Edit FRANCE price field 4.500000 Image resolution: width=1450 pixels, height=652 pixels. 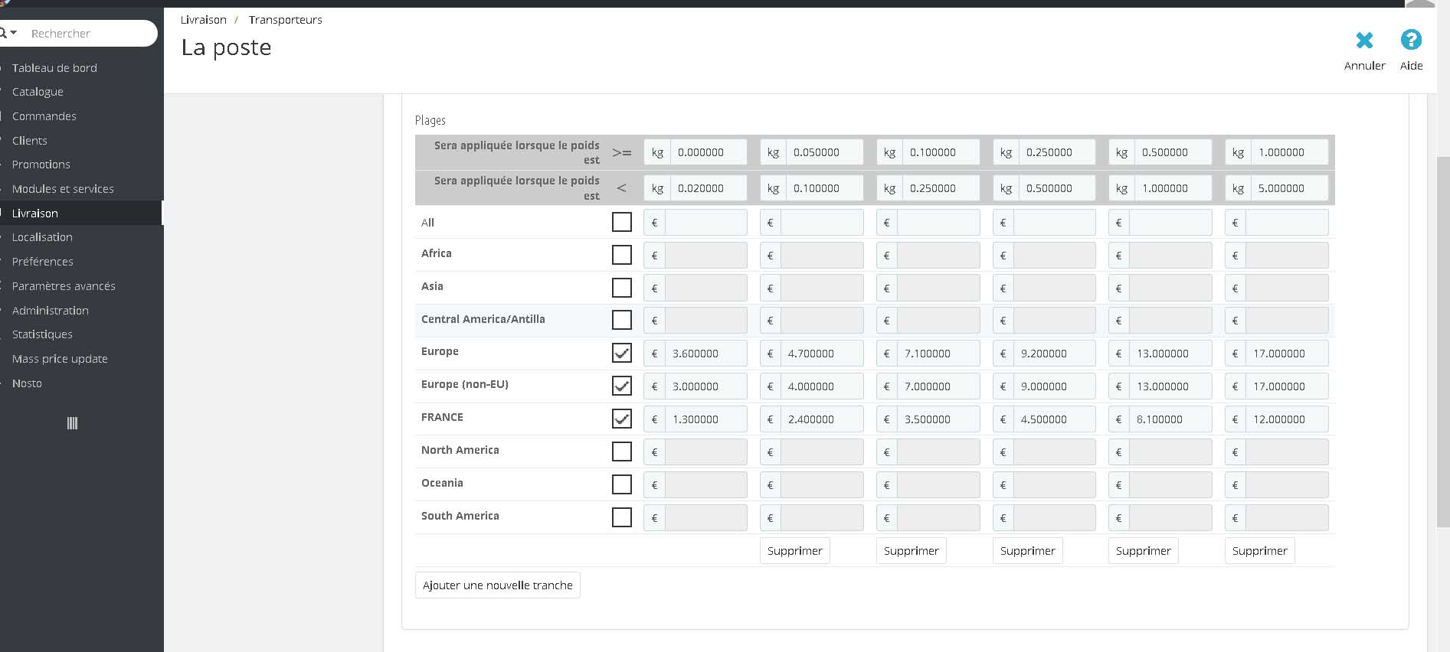point(1055,419)
